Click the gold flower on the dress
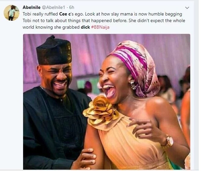The width and height of the screenshot is (212, 171). 100,111
